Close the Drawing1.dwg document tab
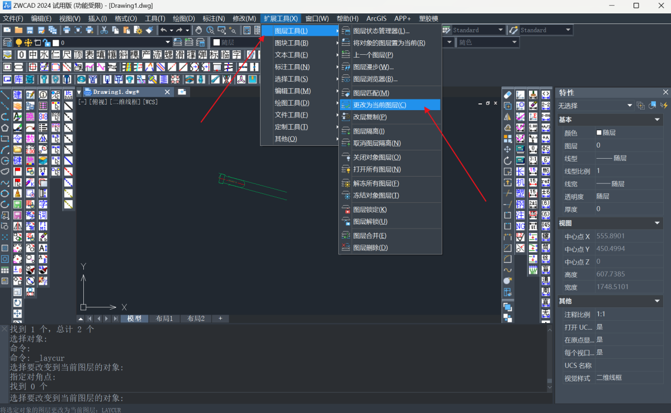This screenshot has height=413, width=671. (x=167, y=92)
